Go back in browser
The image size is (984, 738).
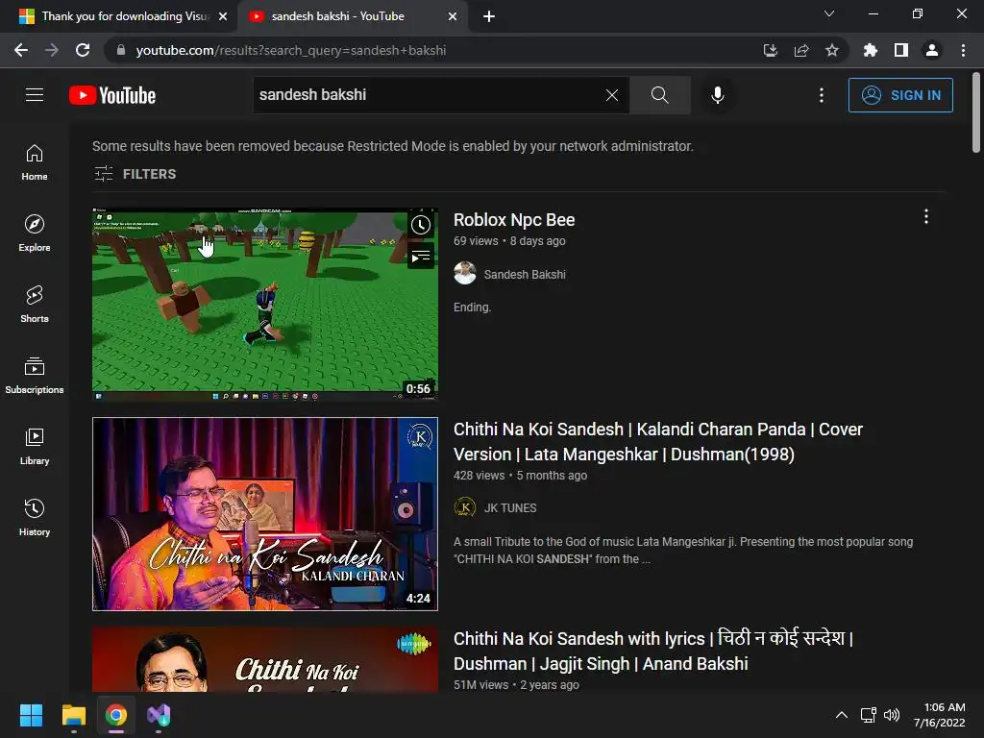click(21, 50)
